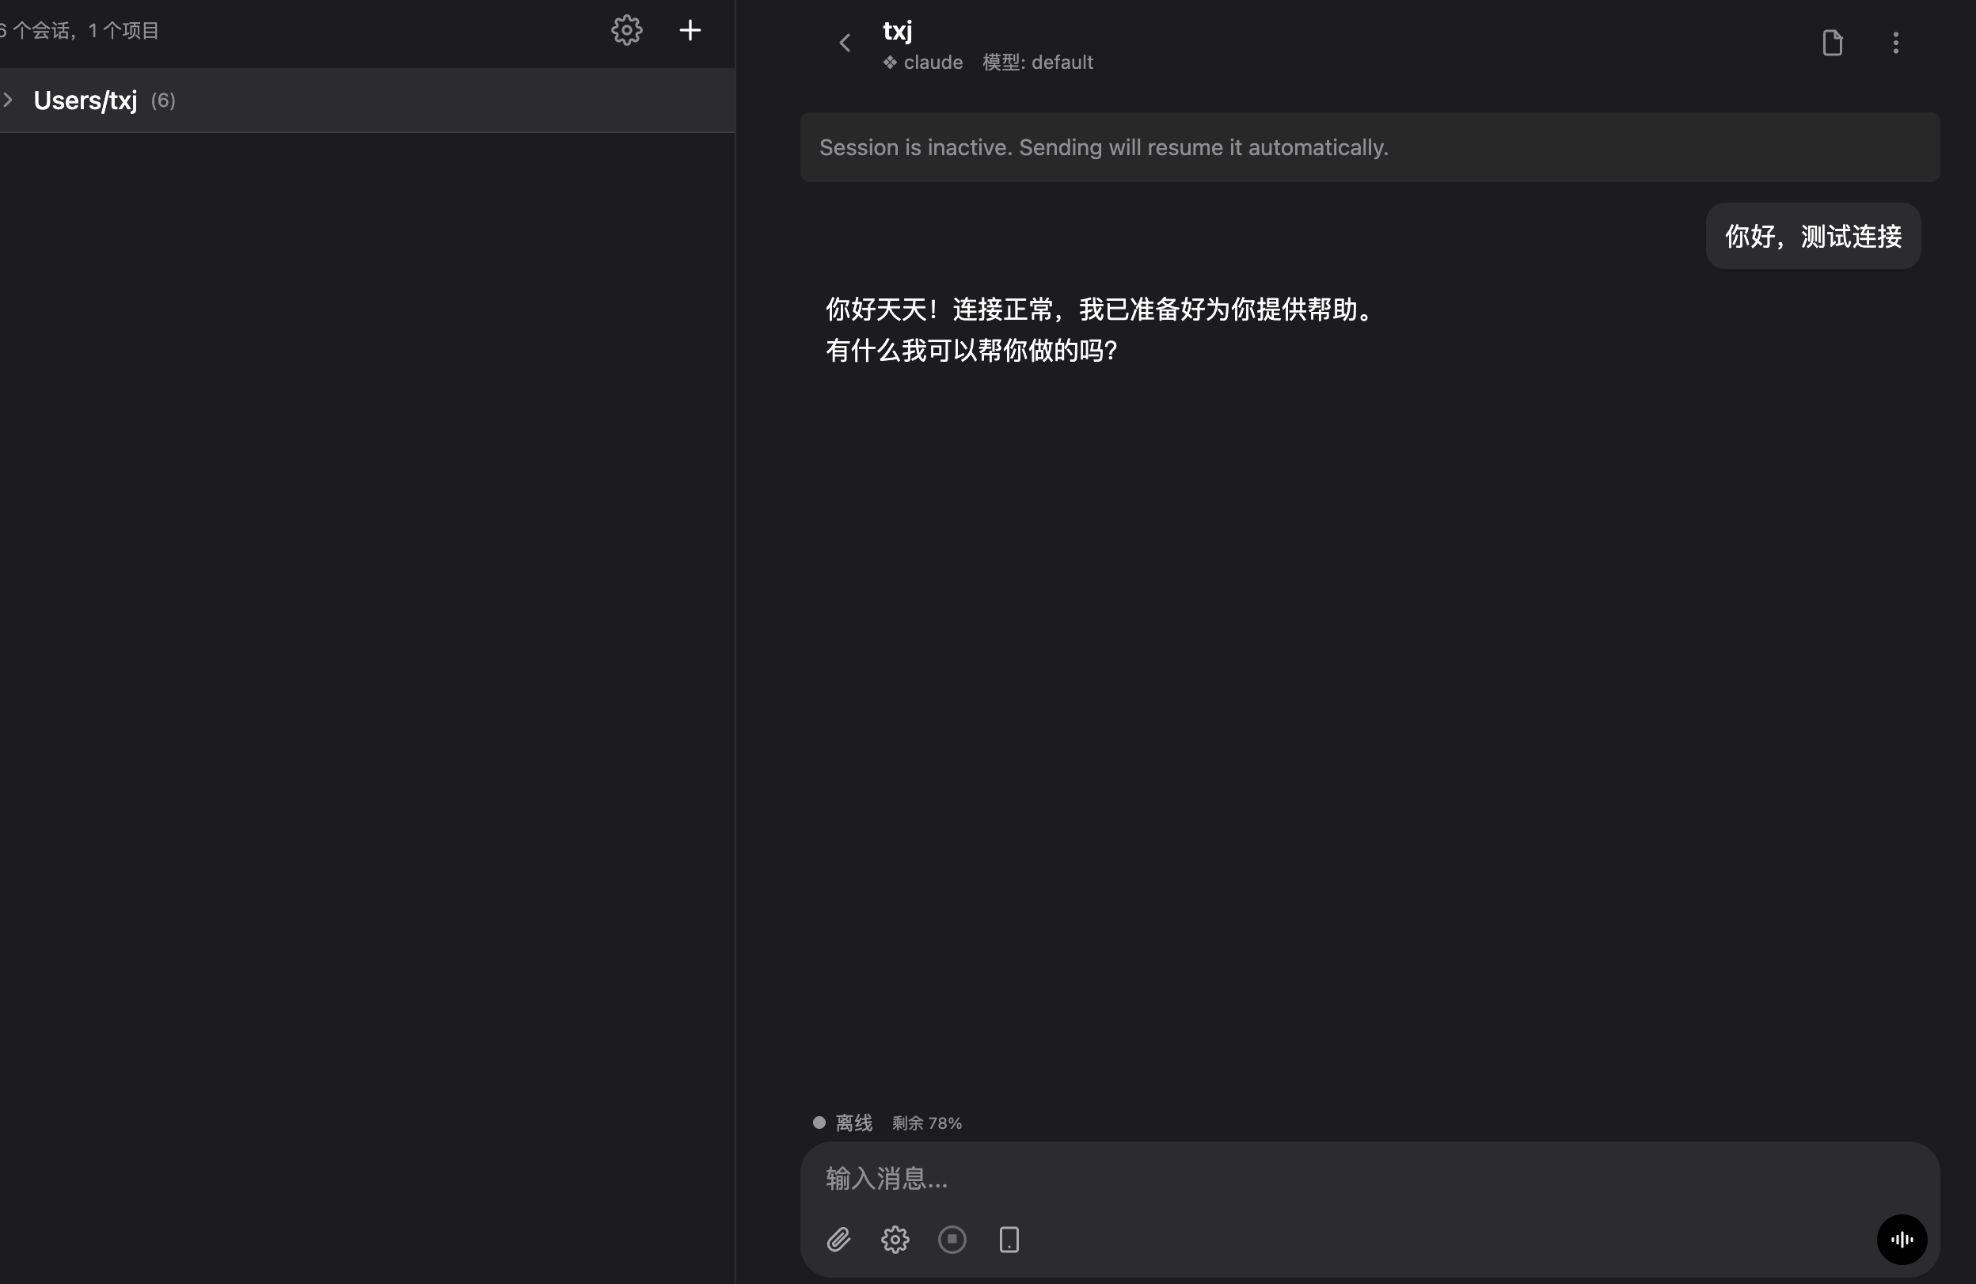
Task: Open chat settings gear in input bar
Action: coord(895,1240)
